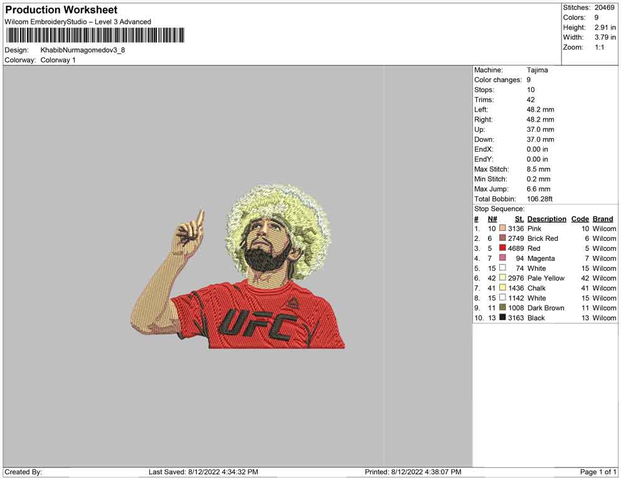
Task: Click the EndX value 0.00 in
Action: pyautogui.click(x=538, y=149)
